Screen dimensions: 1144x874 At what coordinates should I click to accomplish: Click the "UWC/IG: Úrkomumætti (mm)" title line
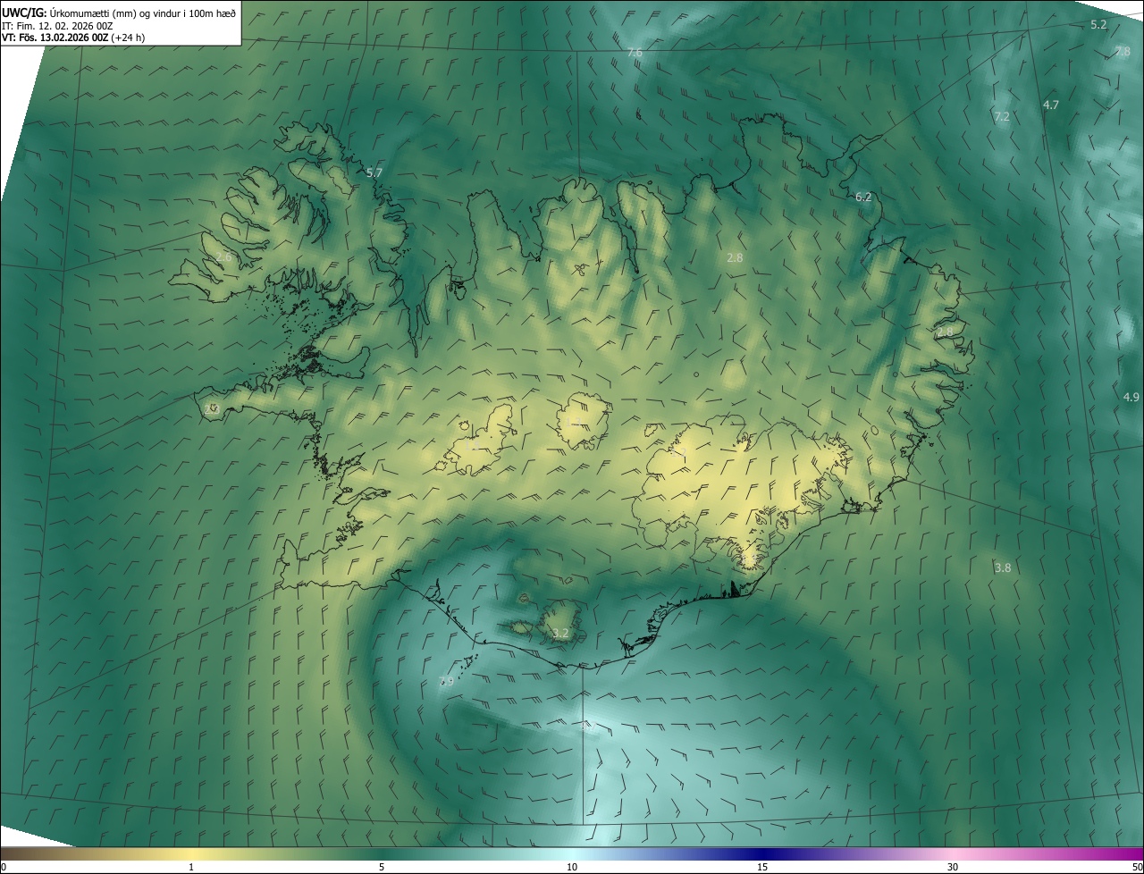tap(120, 13)
